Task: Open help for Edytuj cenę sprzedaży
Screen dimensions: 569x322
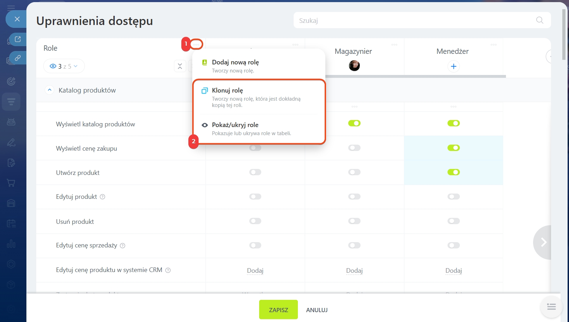Action: [x=123, y=246]
